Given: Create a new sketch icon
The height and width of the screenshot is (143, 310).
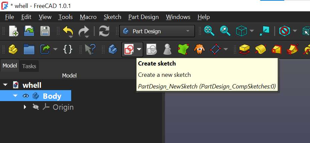Looking at the screenshot, I should (x=129, y=49).
